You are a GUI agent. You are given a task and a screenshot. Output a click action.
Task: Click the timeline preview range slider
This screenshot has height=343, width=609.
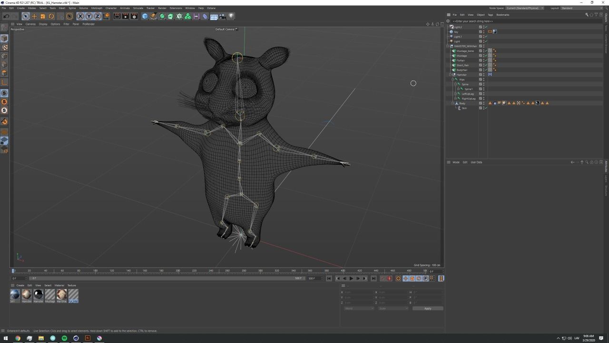167,279
